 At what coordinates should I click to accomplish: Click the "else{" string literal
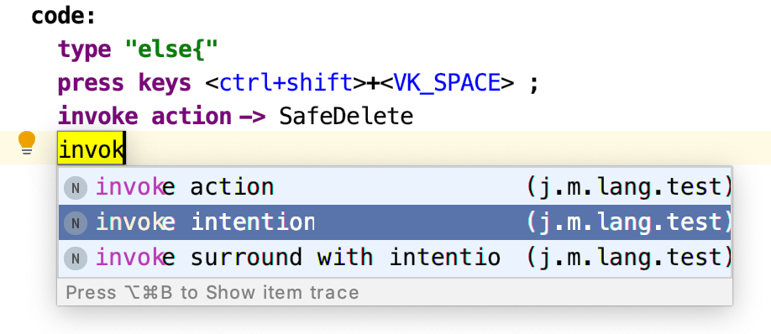pos(171,50)
